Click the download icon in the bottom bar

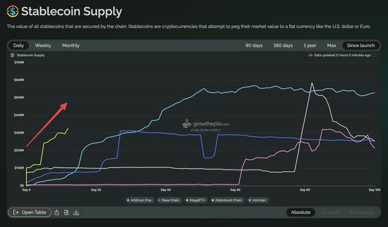click(x=76, y=212)
